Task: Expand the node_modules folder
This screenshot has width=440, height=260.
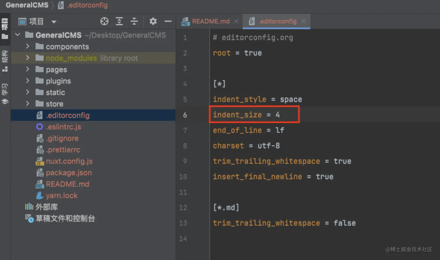Action: point(28,58)
